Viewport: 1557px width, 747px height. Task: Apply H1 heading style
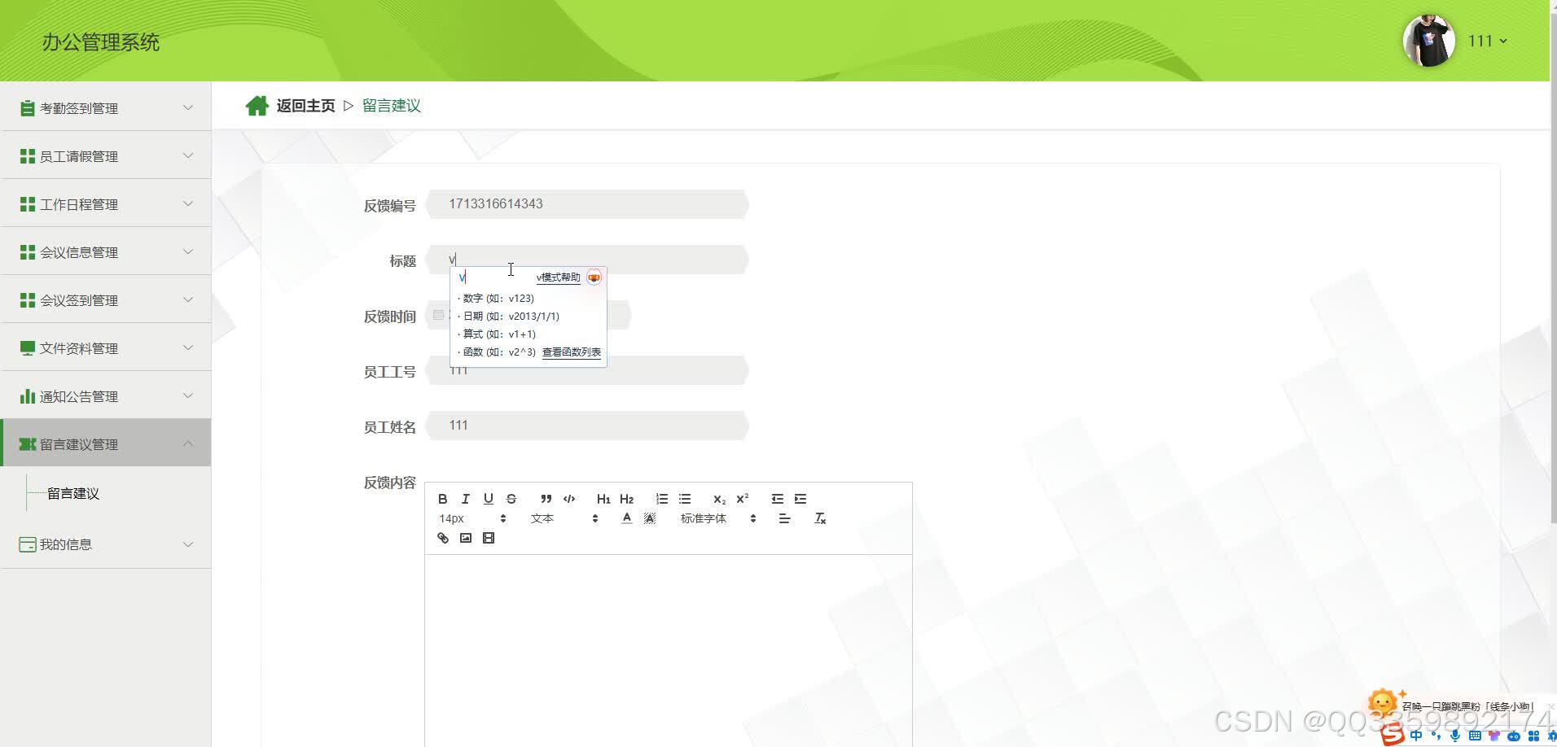coord(603,499)
